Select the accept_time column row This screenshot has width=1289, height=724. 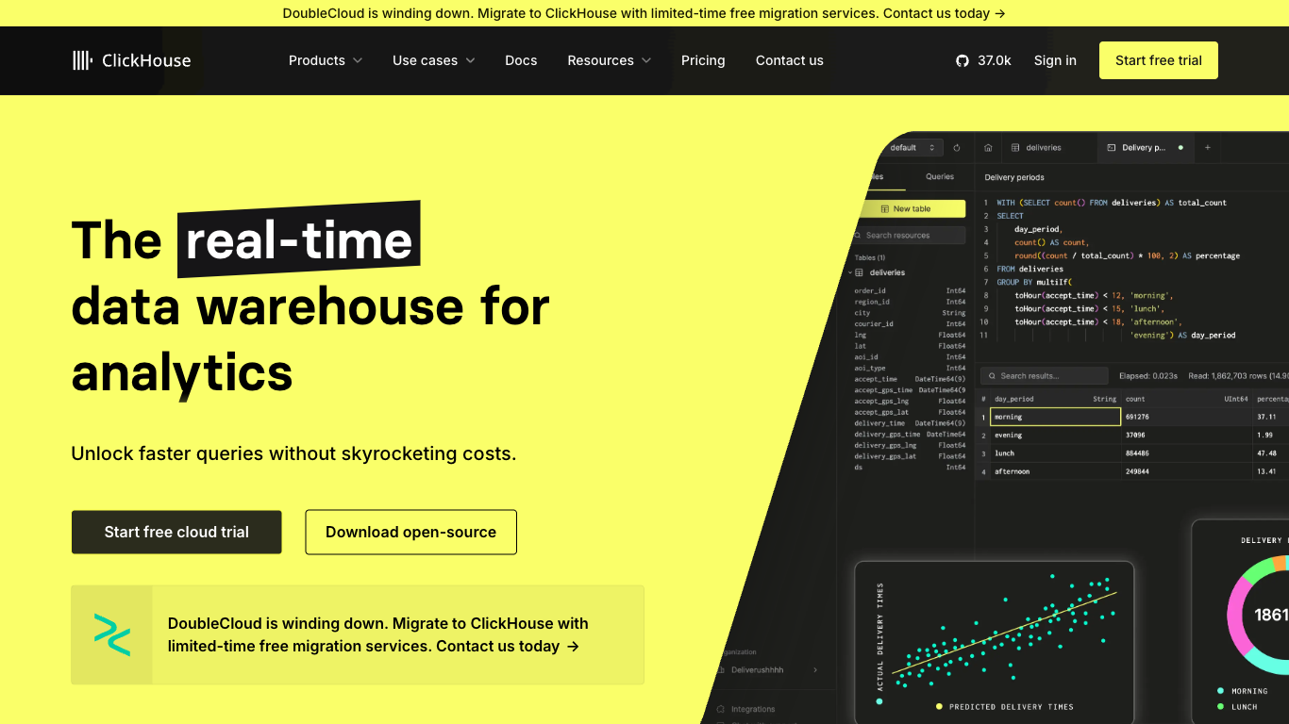910,379
